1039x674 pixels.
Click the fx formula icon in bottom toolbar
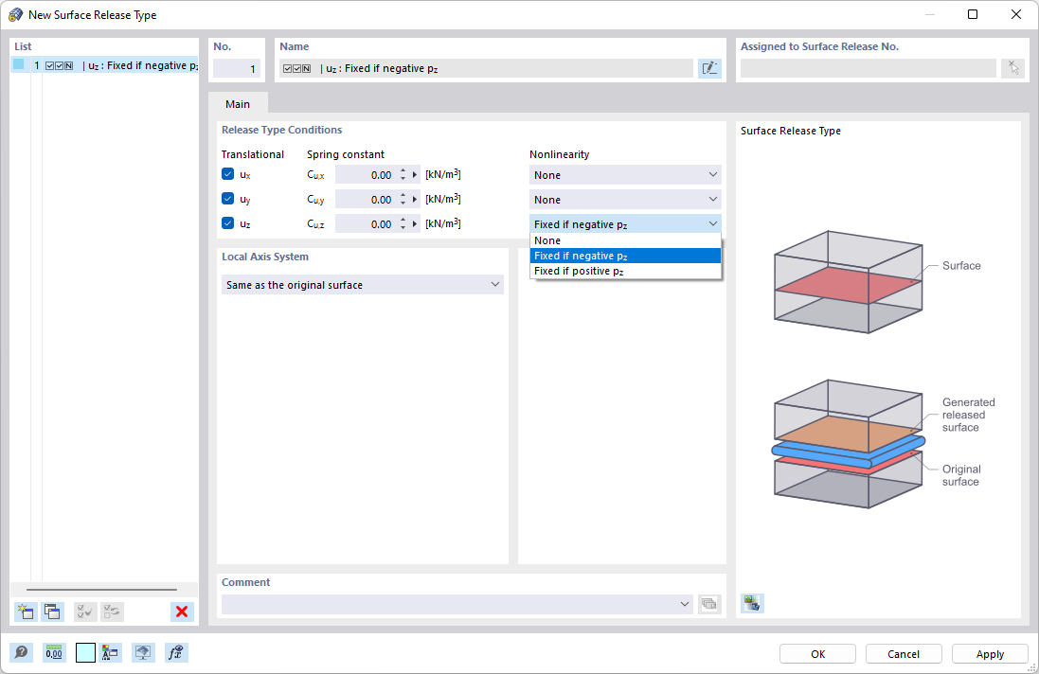point(175,653)
